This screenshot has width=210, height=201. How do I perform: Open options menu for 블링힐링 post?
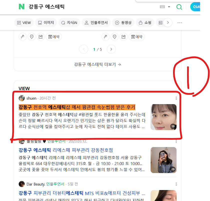point(176,141)
